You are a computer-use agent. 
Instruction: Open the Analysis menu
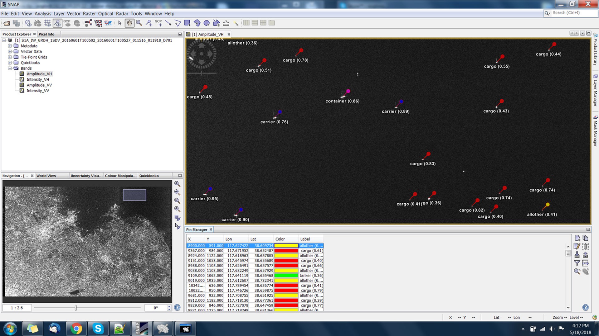(x=43, y=14)
